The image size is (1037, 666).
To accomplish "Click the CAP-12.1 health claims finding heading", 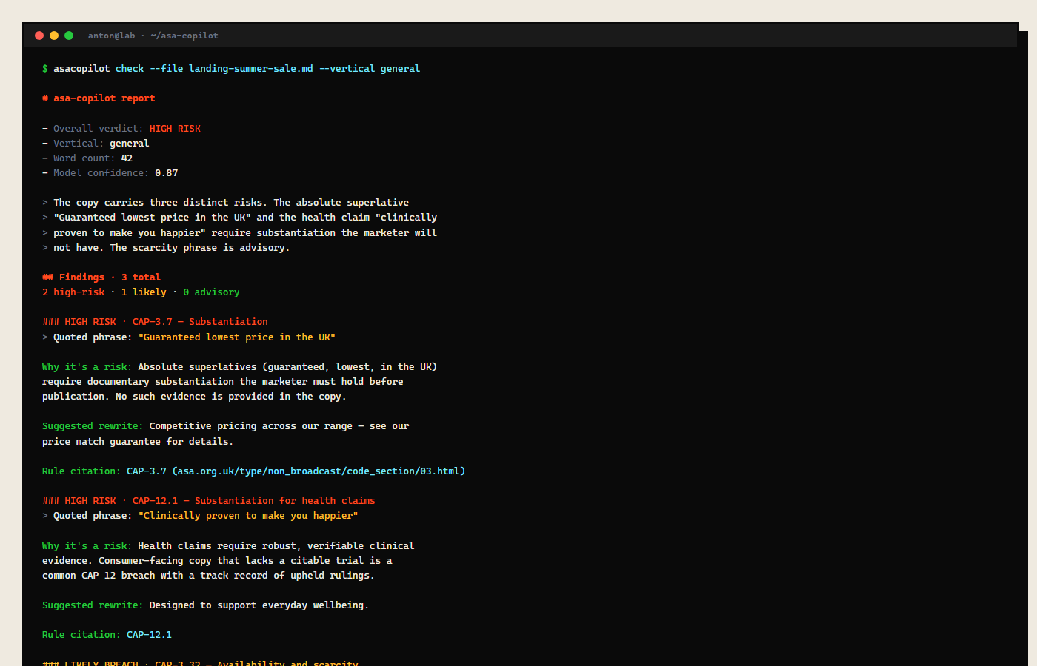I will 209,501.
